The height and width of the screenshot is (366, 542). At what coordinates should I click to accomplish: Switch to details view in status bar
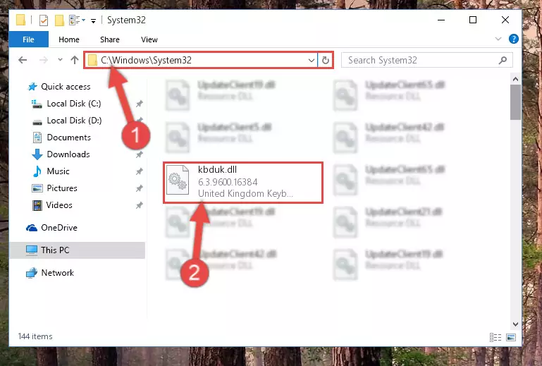click(495, 337)
